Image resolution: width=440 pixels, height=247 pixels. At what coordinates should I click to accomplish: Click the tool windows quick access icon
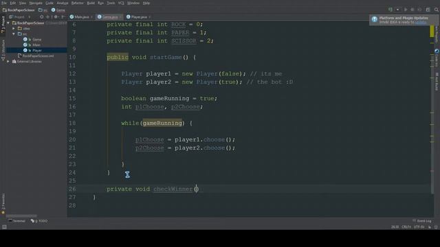(4, 227)
